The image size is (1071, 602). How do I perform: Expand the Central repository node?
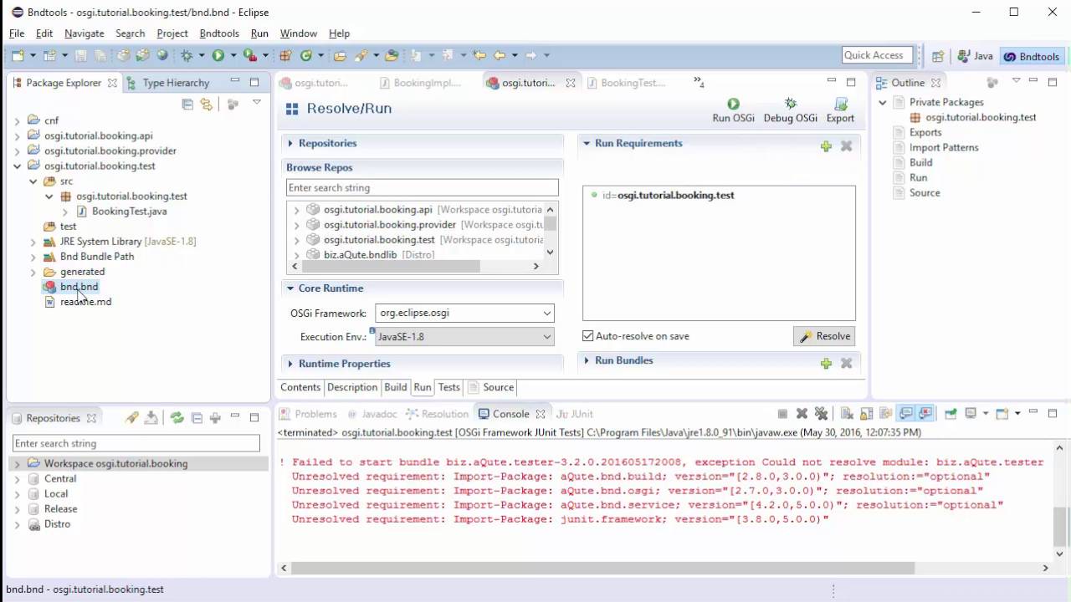(18, 479)
